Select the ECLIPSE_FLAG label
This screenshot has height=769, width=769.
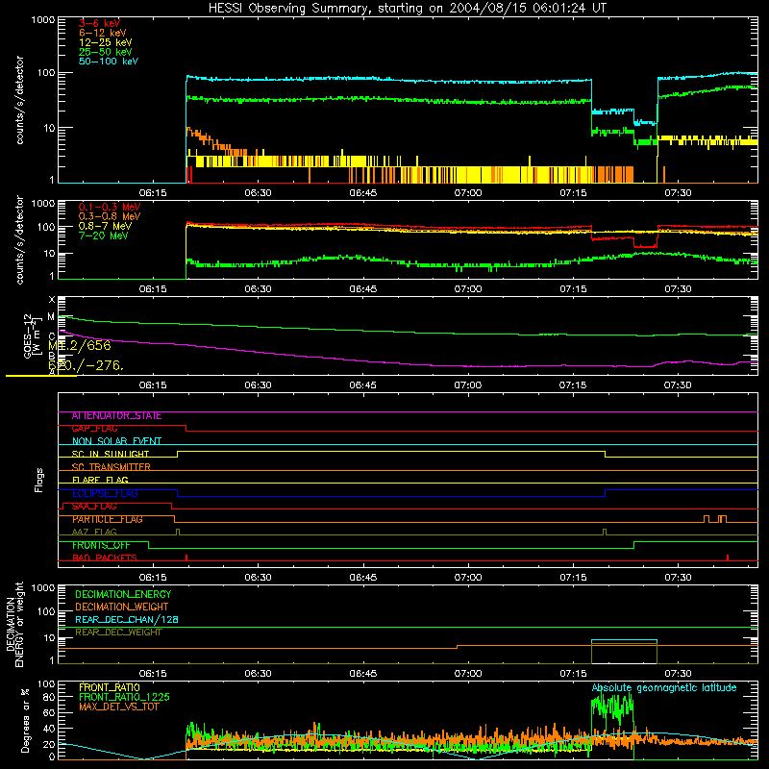pos(105,493)
